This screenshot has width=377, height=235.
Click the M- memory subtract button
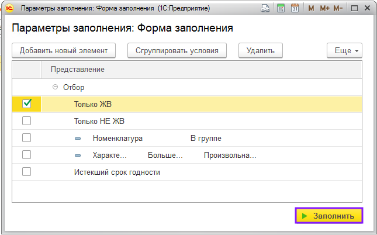[x=340, y=8]
